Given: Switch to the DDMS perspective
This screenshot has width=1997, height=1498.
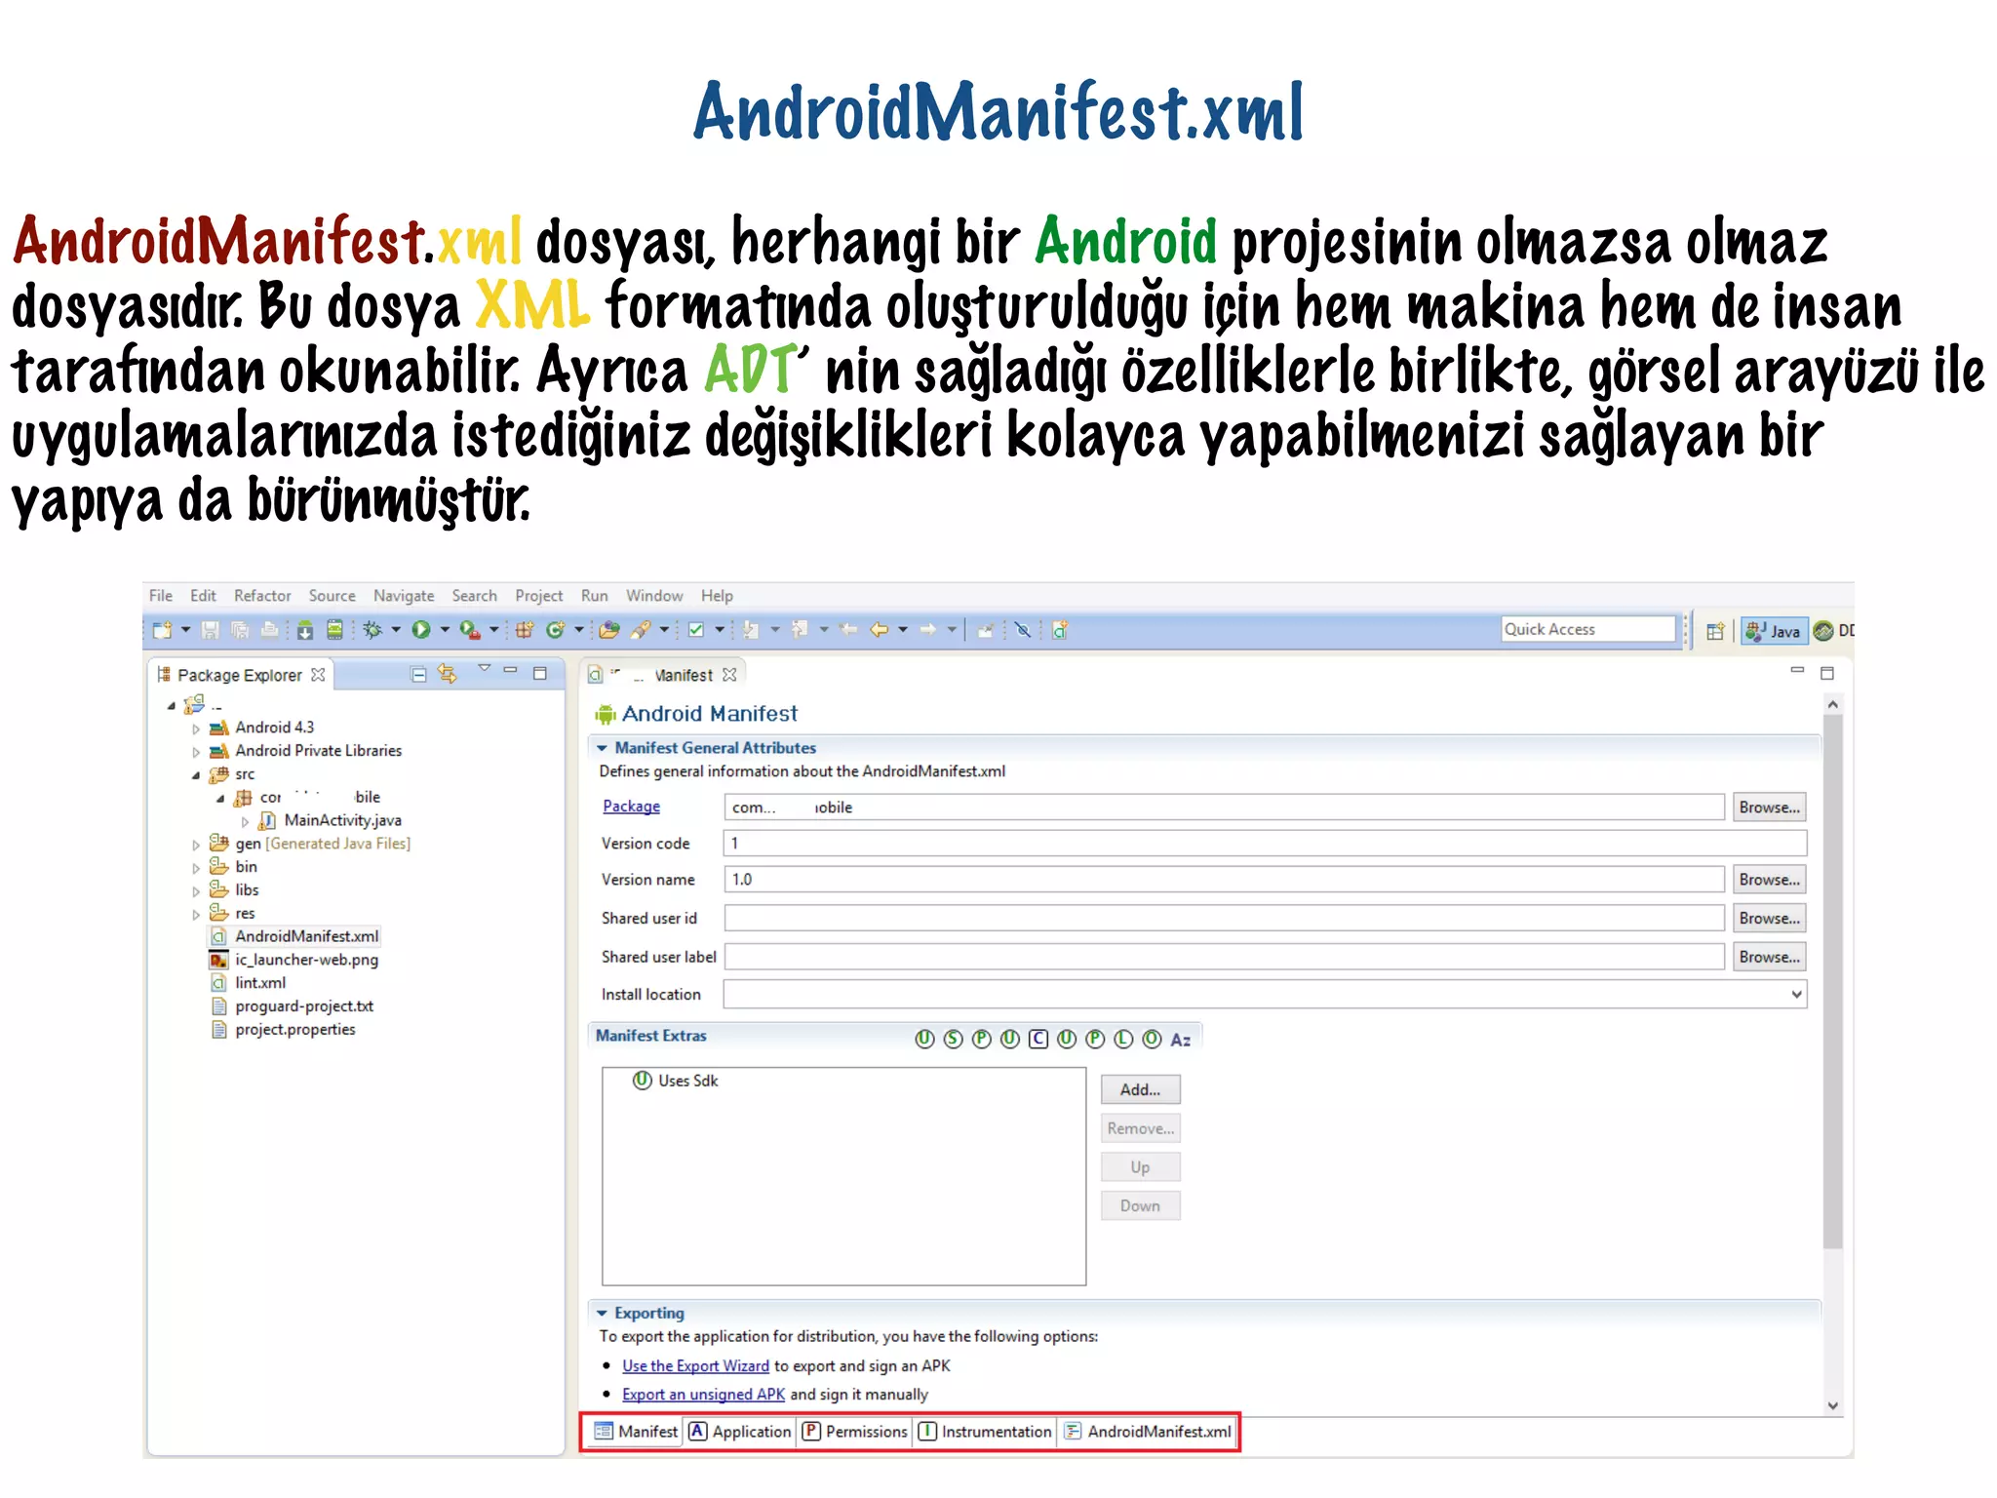Looking at the screenshot, I should click(x=1833, y=631).
